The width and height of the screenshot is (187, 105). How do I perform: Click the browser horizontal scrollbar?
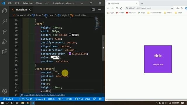pyautogui.click(x=147, y=99)
